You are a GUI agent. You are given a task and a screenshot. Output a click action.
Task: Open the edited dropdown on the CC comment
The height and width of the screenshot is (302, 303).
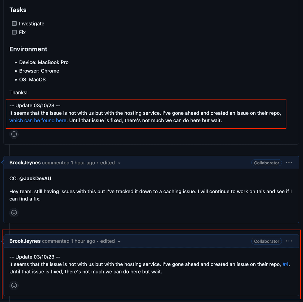click(x=110, y=163)
